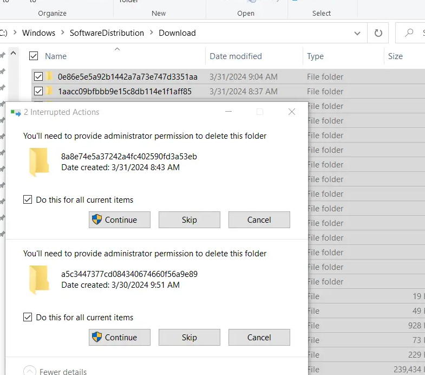Open the address bar history dropdown
425x375 pixels.
tap(357, 33)
